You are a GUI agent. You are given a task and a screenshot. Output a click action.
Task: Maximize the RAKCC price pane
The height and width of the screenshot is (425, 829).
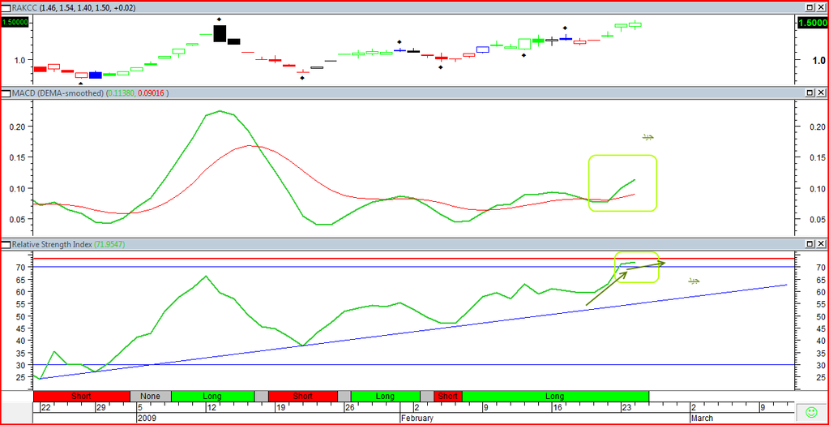tap(809, 7)
